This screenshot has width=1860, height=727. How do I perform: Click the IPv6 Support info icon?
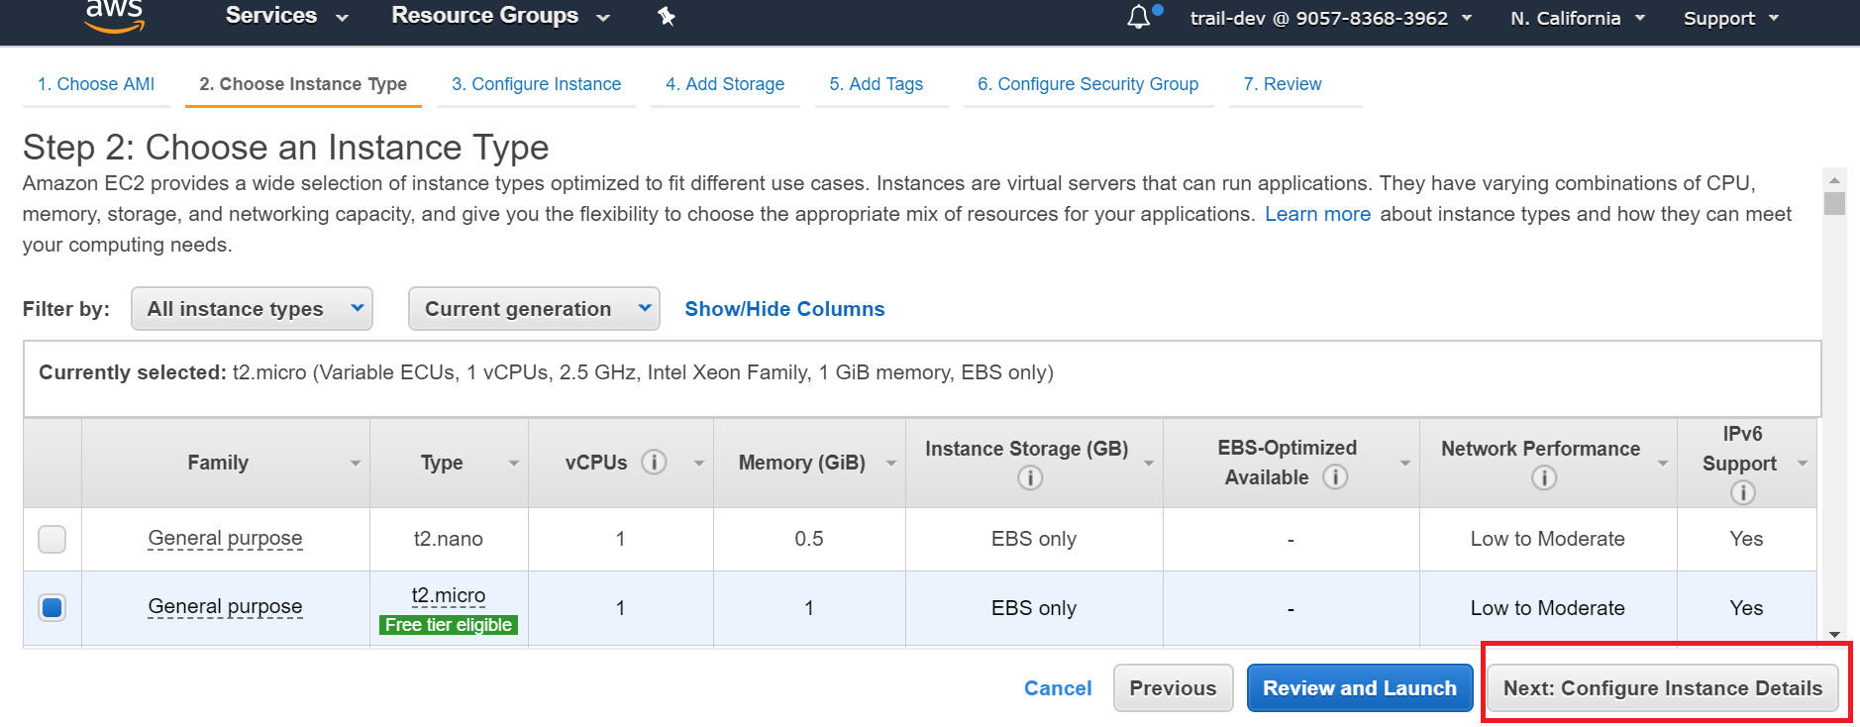(x=1742, y=492)
